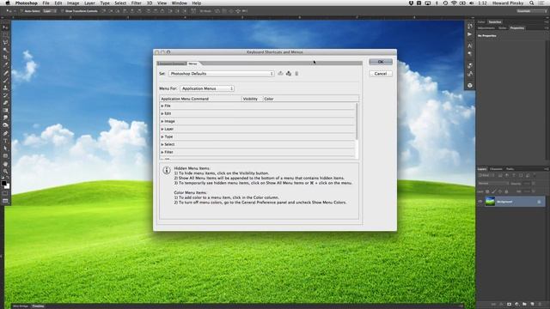This screenshot has width=550, height=309.
Task: Open the 3D menu in menu bar
Action: (150, 3)
